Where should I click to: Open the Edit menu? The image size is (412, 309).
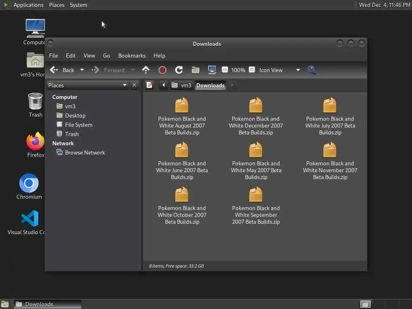pos(71,56)
